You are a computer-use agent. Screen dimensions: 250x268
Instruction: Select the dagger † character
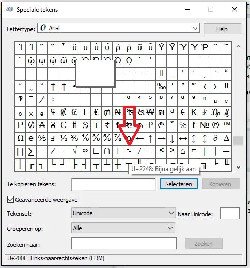click(x=53, y=87)
